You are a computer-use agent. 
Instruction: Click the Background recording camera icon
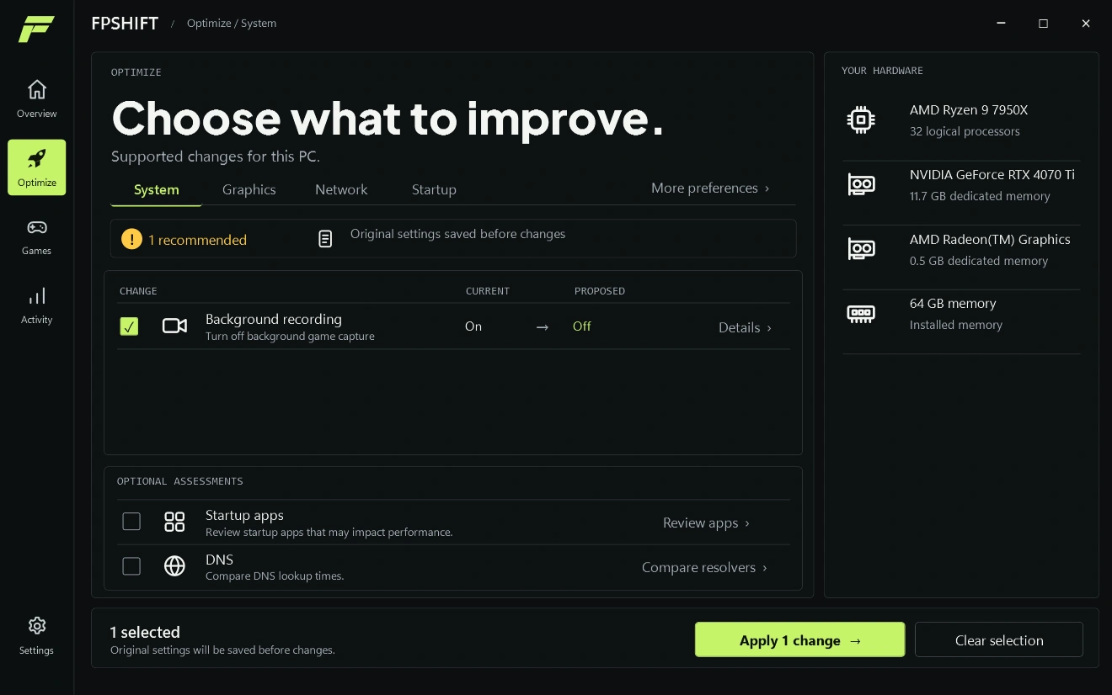(174, 326)
